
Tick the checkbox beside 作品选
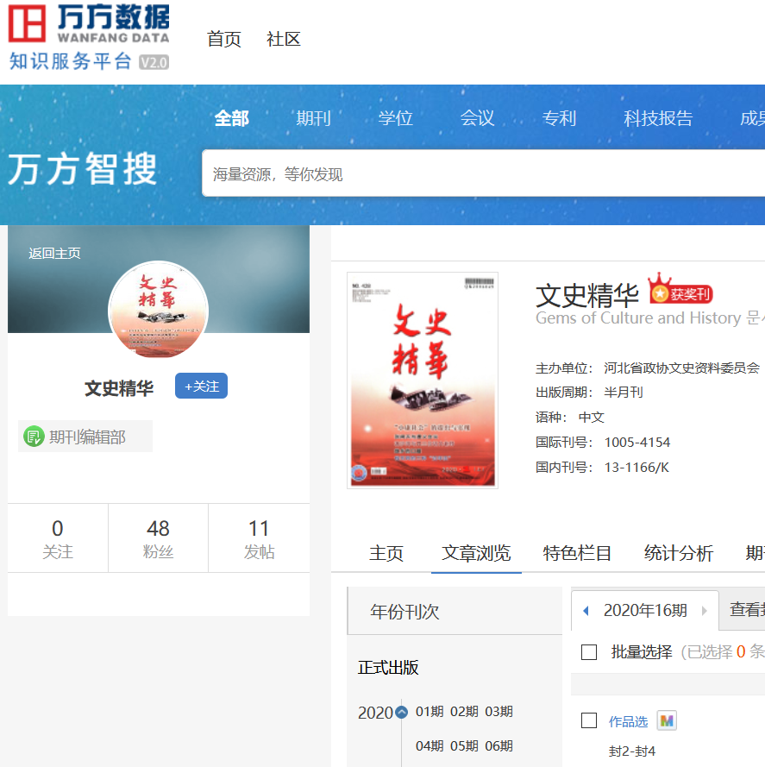coord(589,720)
